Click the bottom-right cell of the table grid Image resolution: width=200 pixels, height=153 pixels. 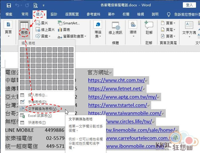(x=71, y=88)
